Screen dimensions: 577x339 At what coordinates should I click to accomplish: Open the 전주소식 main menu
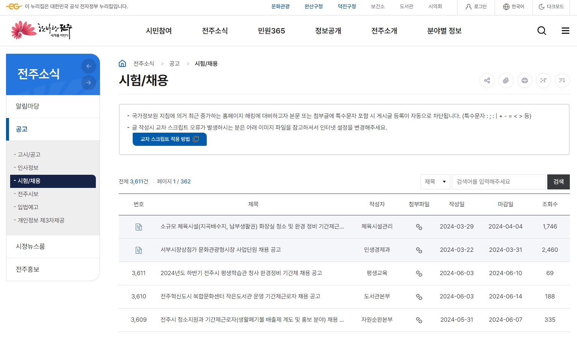point(215,31)
